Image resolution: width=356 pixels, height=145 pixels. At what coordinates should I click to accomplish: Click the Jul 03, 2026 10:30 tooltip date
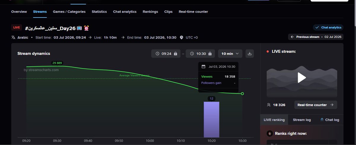tap(222, 67)
